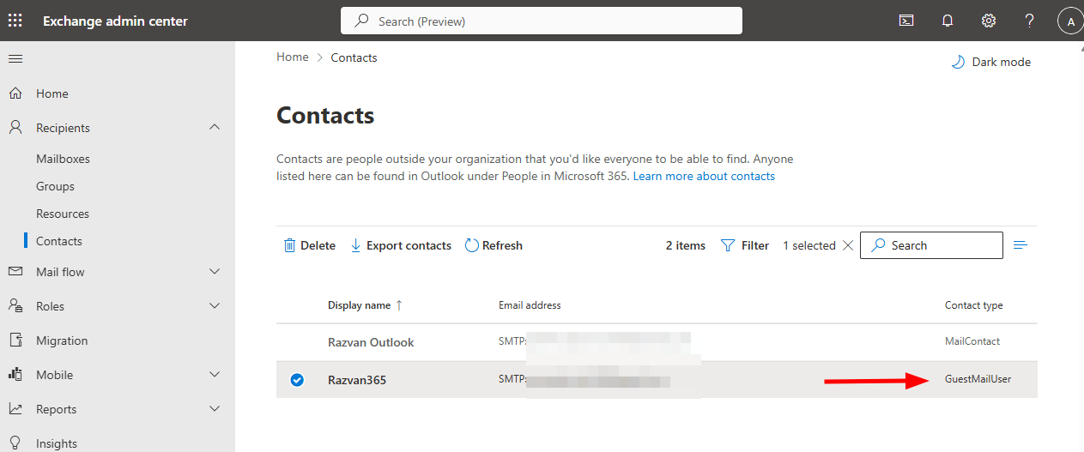This screenshot has height=452, width=1084.
Task: Open the Learn more about contacts link
Action: [x=704, y=176]
